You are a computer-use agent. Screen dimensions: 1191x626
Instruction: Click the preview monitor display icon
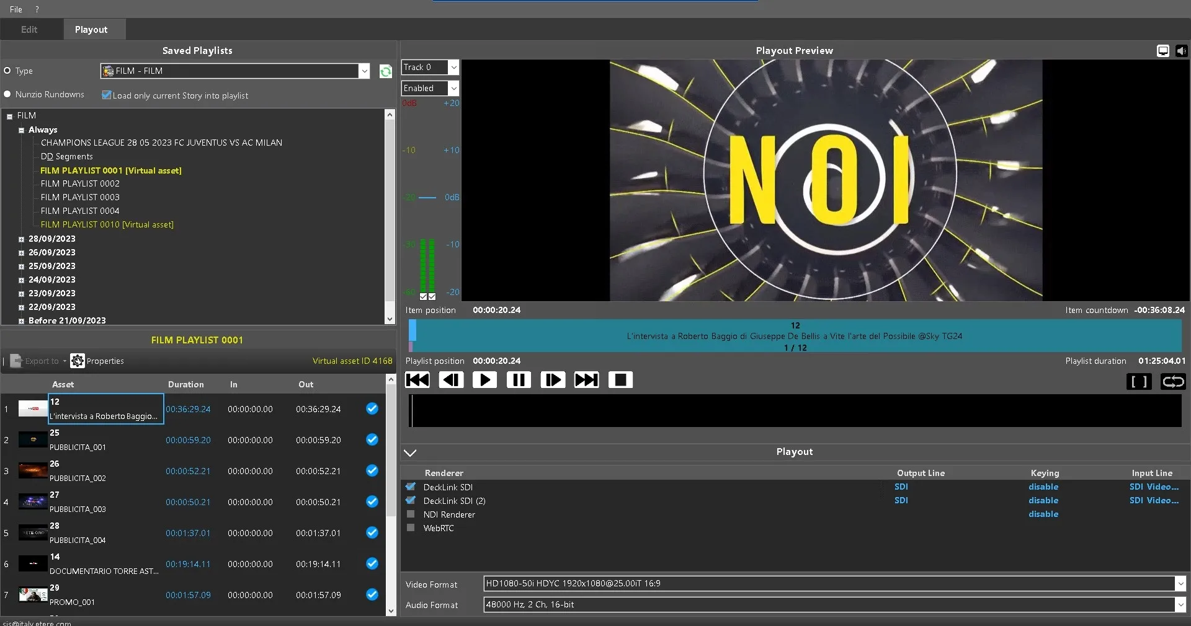point(1163,51)
